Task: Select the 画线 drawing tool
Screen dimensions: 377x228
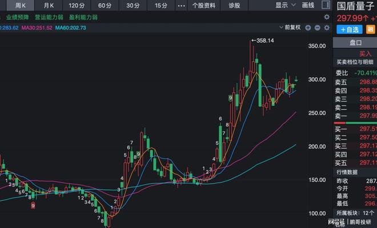Action: pyautogui.click(x=308, y=5)
